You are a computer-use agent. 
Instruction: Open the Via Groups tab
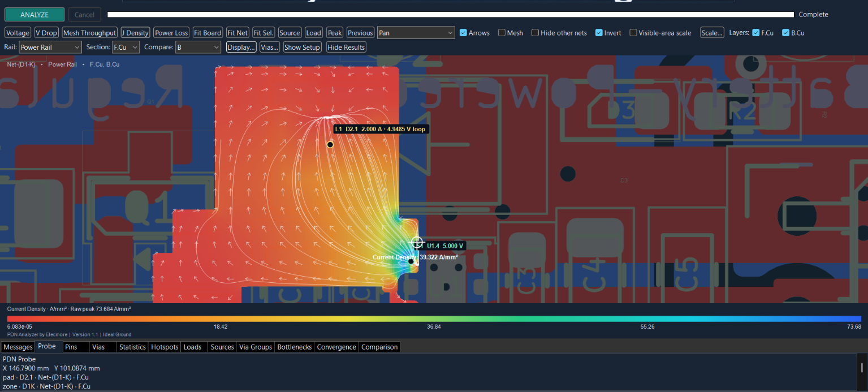tap(256, 347)
